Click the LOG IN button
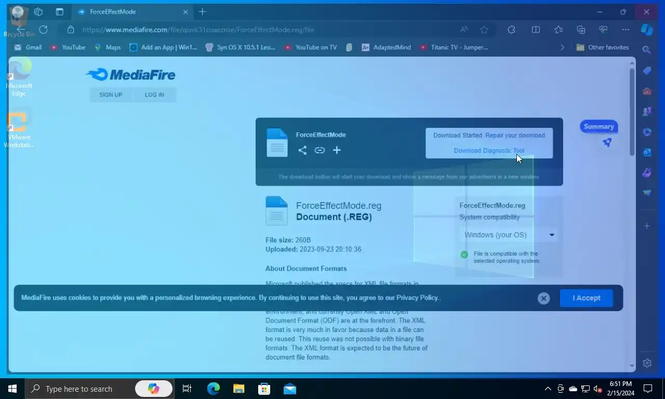 pos(154,95)
